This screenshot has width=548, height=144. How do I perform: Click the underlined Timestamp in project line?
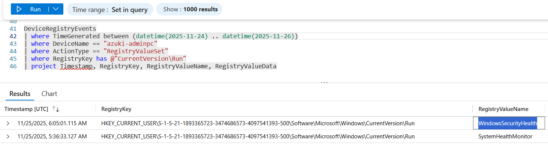[76, 66]
